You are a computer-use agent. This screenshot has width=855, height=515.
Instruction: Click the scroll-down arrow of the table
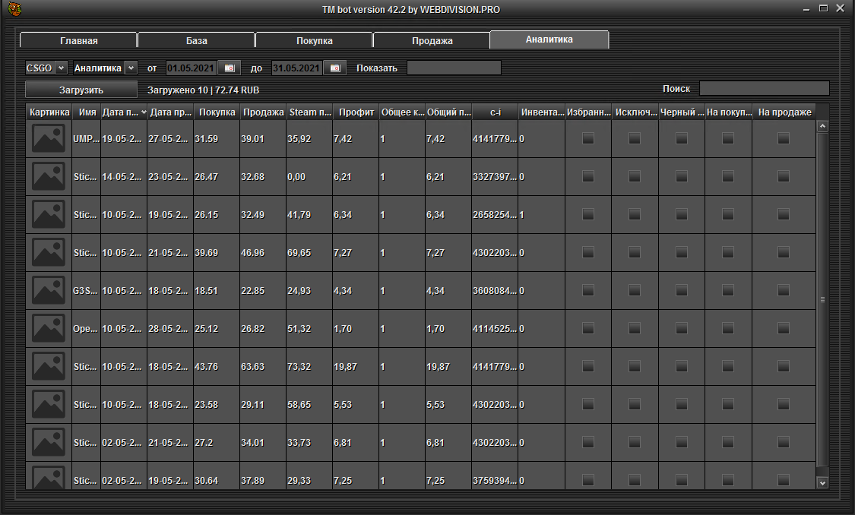click(822, 482)
